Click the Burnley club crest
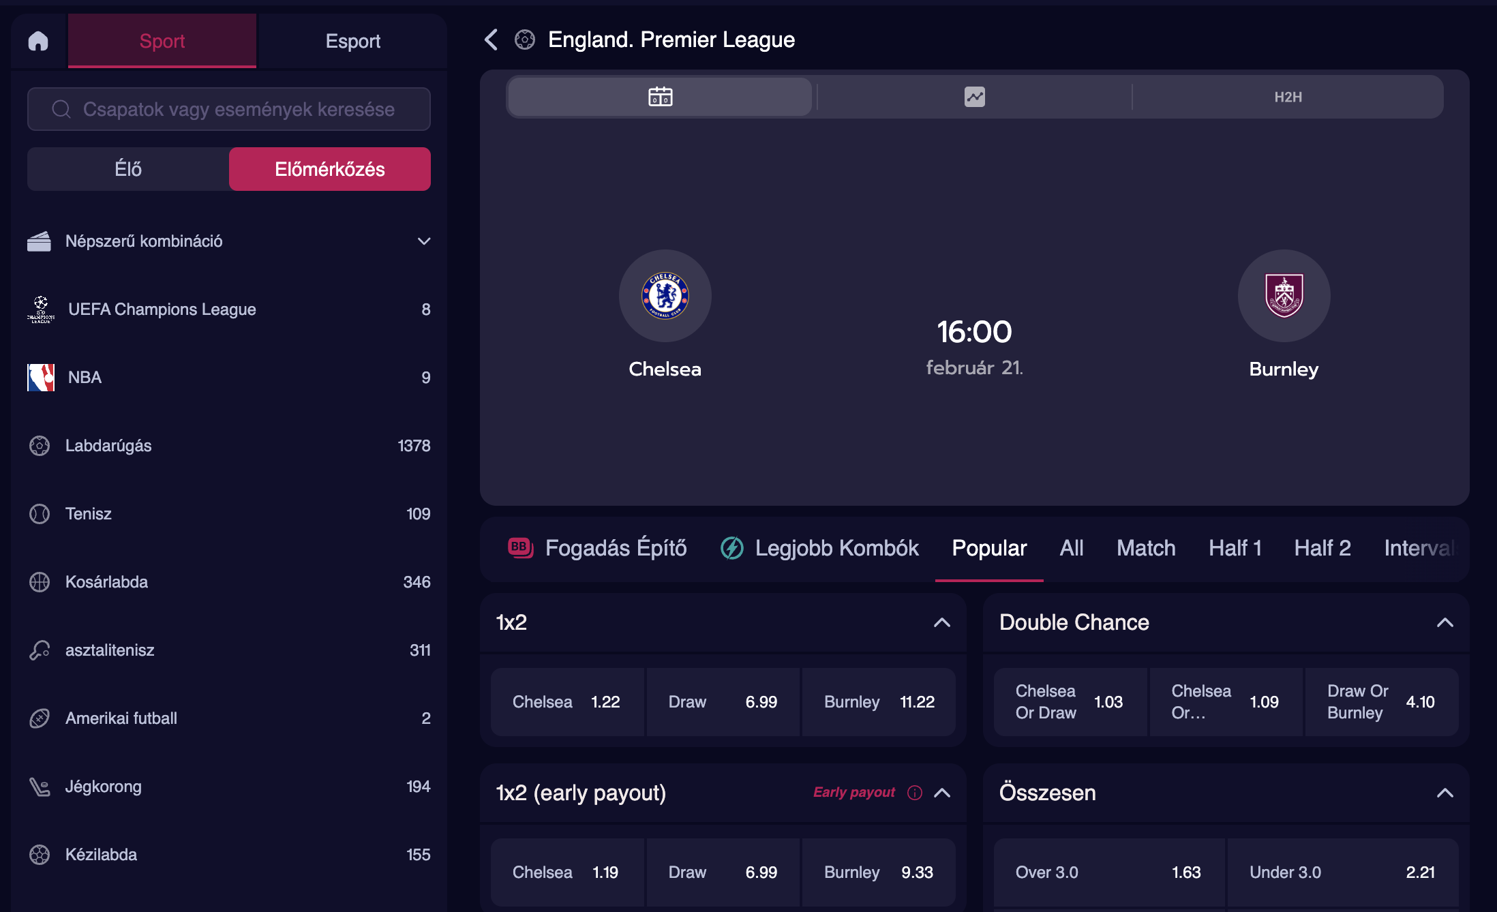The image size is (1497, 912). coord(1284,296)
